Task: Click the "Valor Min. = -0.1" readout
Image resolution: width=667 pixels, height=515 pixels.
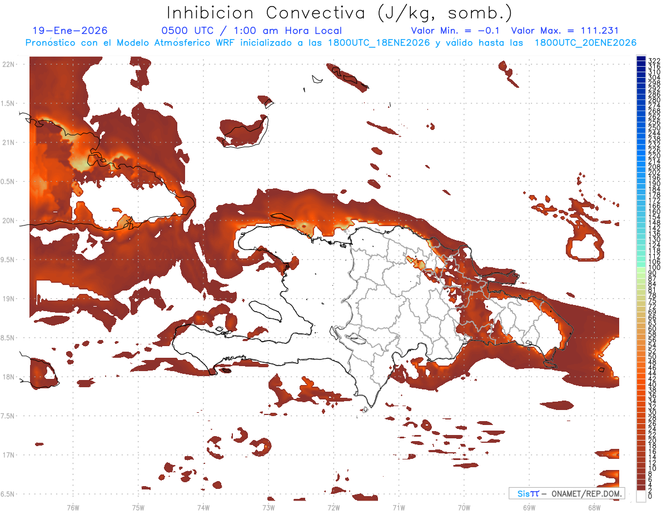Action: [x=456, y=31]
